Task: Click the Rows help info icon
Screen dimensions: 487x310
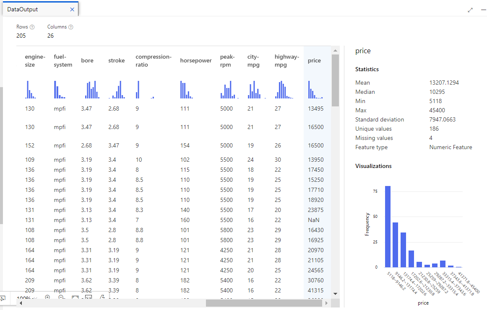Action: click(x=32, y=27)
